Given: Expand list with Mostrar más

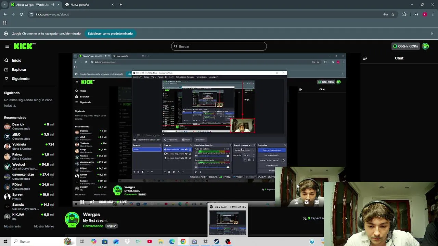Looking at the screenshot, I should [12, 226].
